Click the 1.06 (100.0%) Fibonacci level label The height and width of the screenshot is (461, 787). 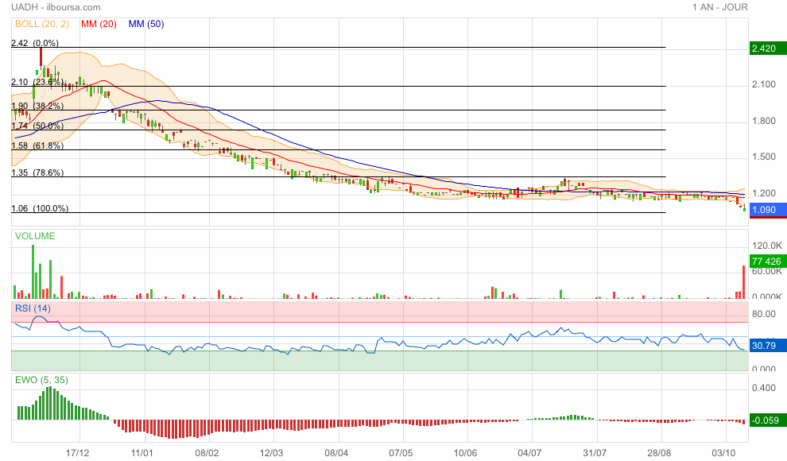(x=40, y=208)
